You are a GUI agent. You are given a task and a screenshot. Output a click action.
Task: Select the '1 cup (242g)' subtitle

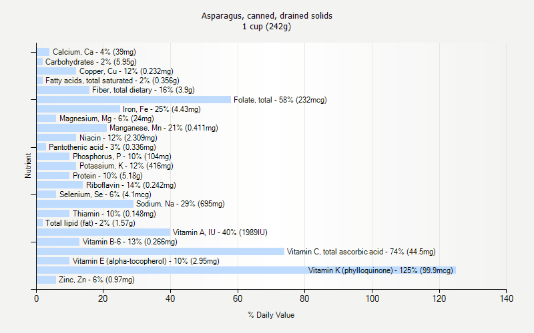(266, 27)
